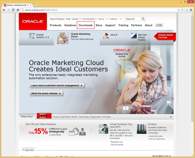Image resolution: width=195 pixels, height=158 pixels.
Task: Click the scrollbar down arrow
Action: pos(193,156)
